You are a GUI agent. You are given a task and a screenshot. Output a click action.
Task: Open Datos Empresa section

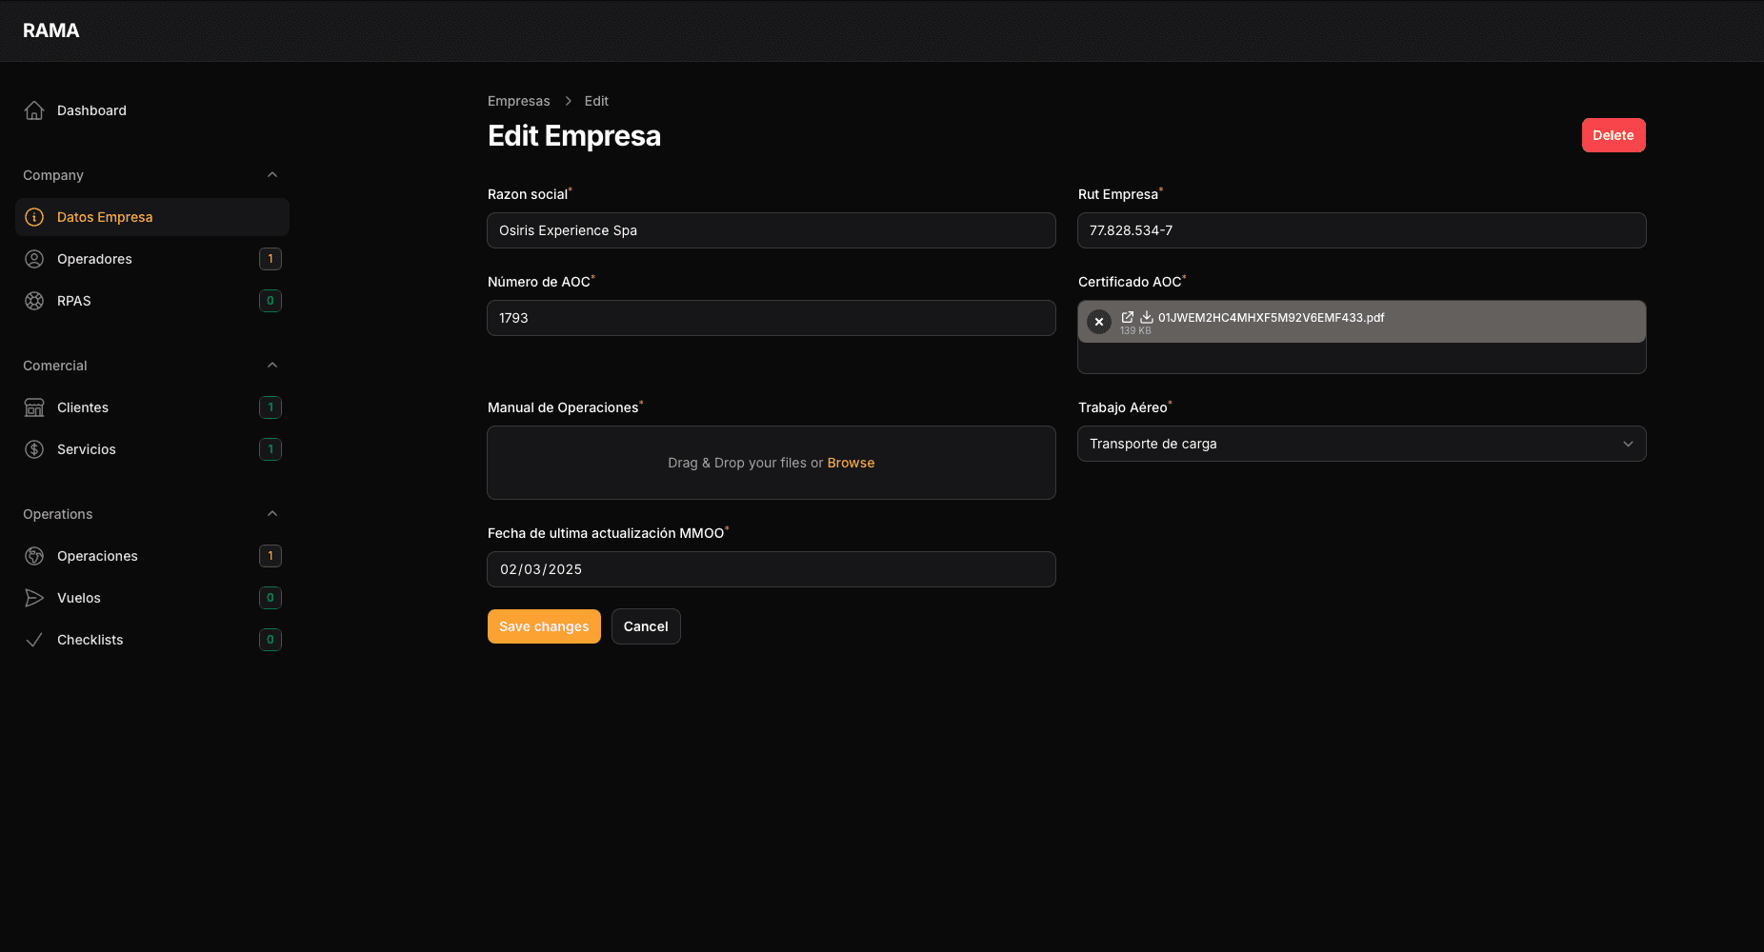click(152, 217)
